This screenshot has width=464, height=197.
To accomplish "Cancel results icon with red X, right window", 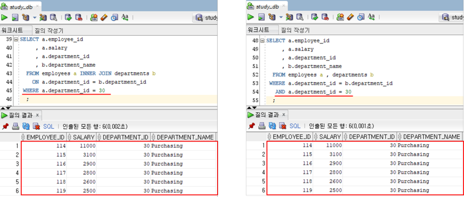I will [283, 126].
